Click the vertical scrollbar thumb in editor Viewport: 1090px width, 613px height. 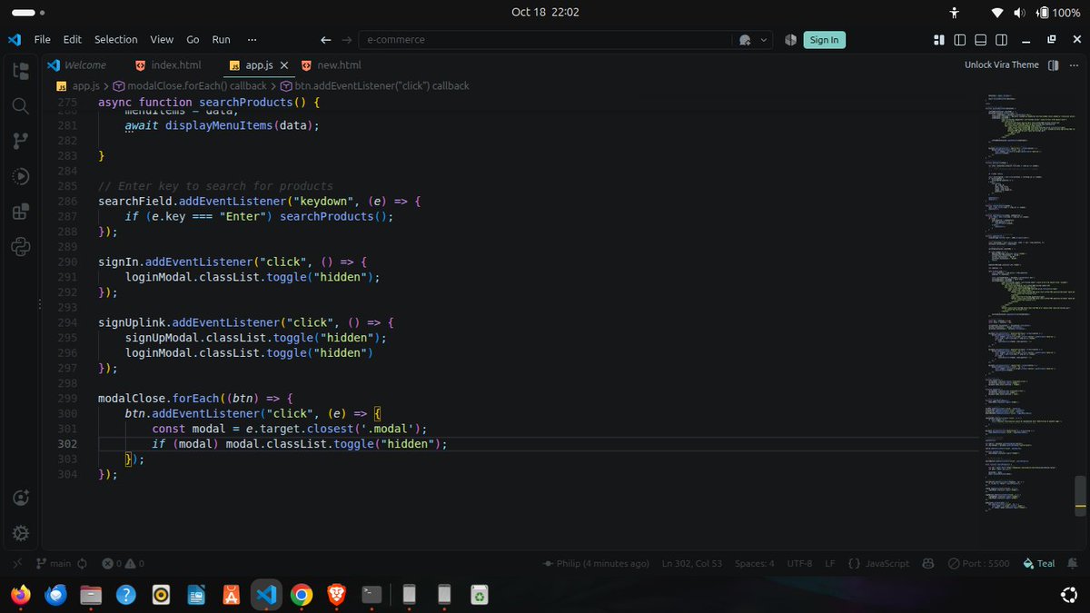[1081, 496]
